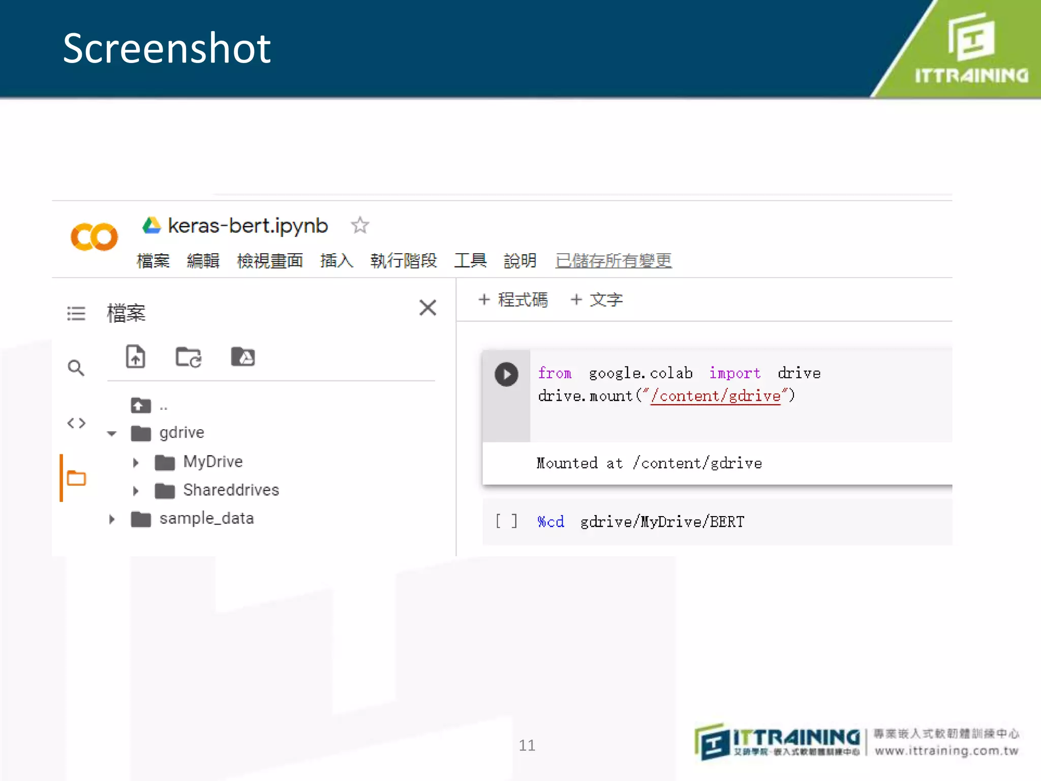Open the code snippets sidebar icon
Screen dimensions: 1041x781
pyautogui.click(x=76, y=423)
